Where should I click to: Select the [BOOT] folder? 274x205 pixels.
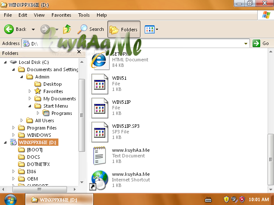(x=30, y=150)
